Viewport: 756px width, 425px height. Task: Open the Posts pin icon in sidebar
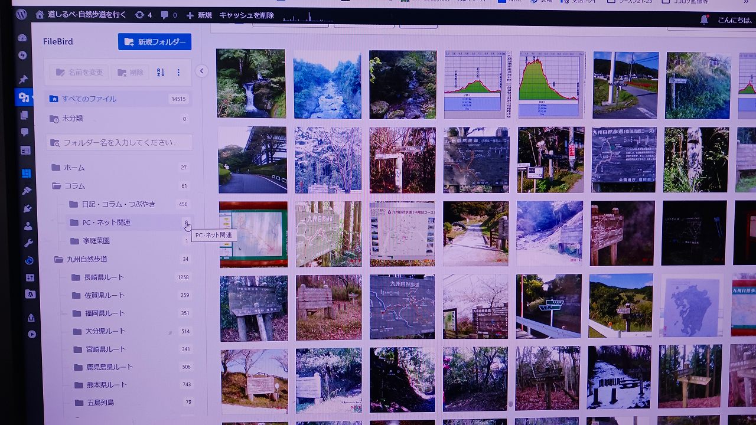click(24, 79)
